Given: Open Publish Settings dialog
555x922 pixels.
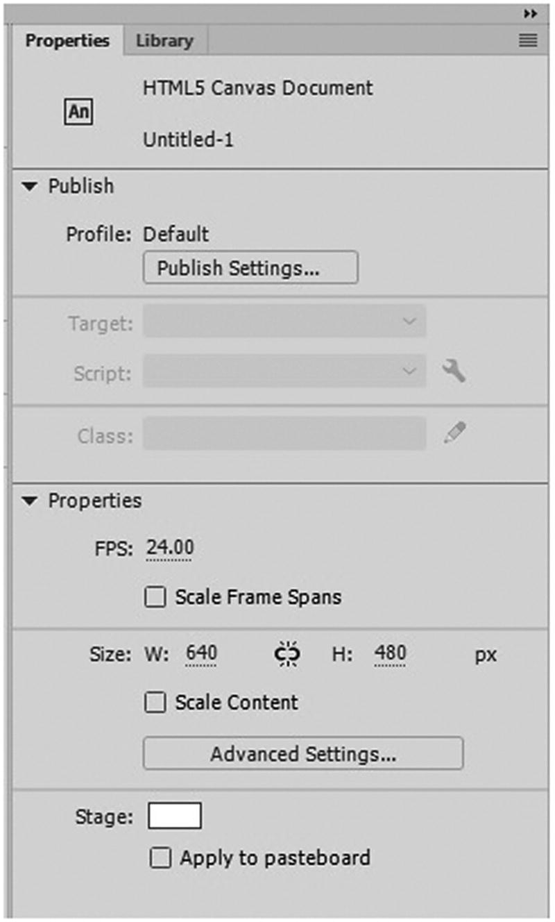Looking at the screenshot, I should [x=250, y=268].
